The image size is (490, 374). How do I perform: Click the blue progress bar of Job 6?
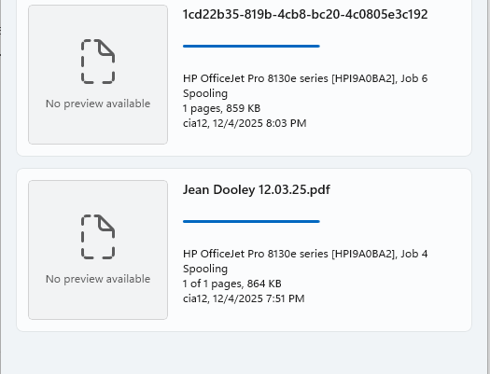pos(251,47)
